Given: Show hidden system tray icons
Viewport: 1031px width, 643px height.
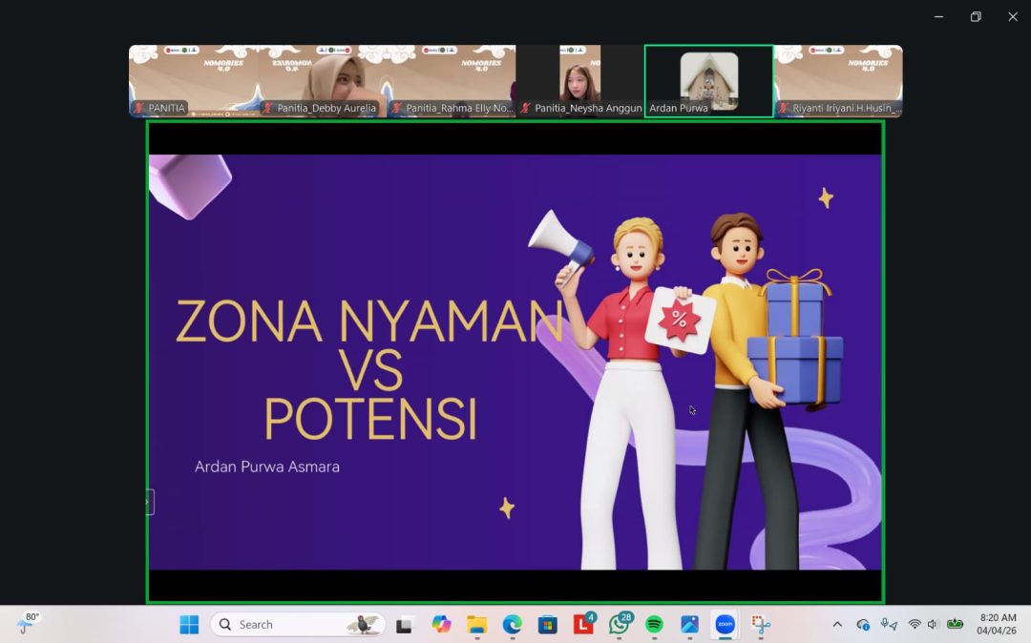Looking at the screenshot, I should (837, 625).
